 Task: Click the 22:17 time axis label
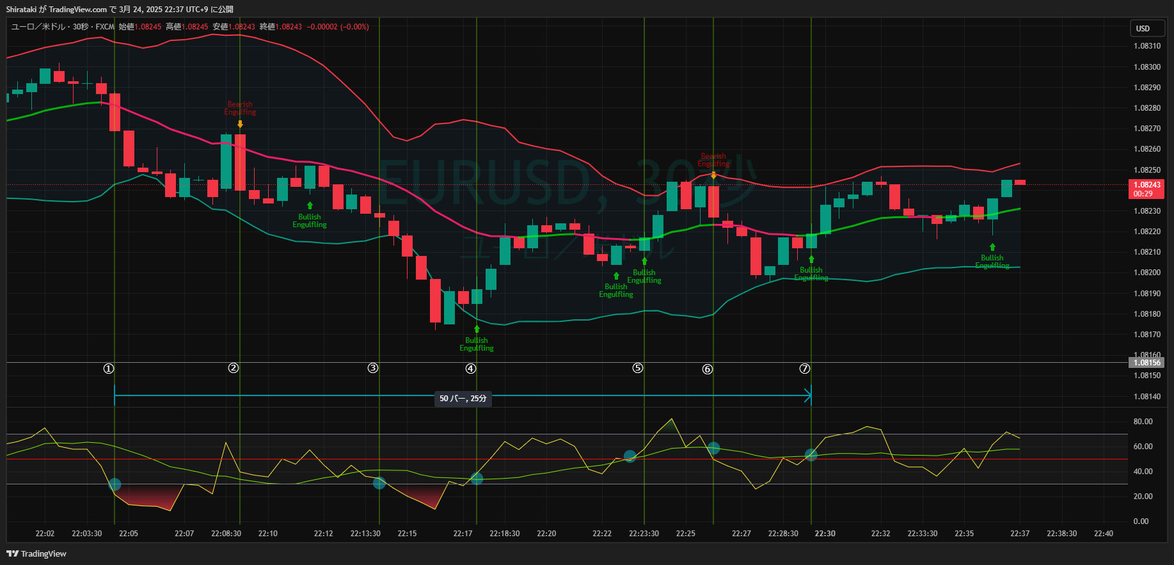[x=463, y=534]
